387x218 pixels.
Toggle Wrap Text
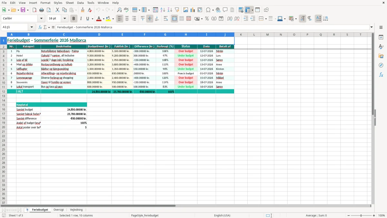166,19
